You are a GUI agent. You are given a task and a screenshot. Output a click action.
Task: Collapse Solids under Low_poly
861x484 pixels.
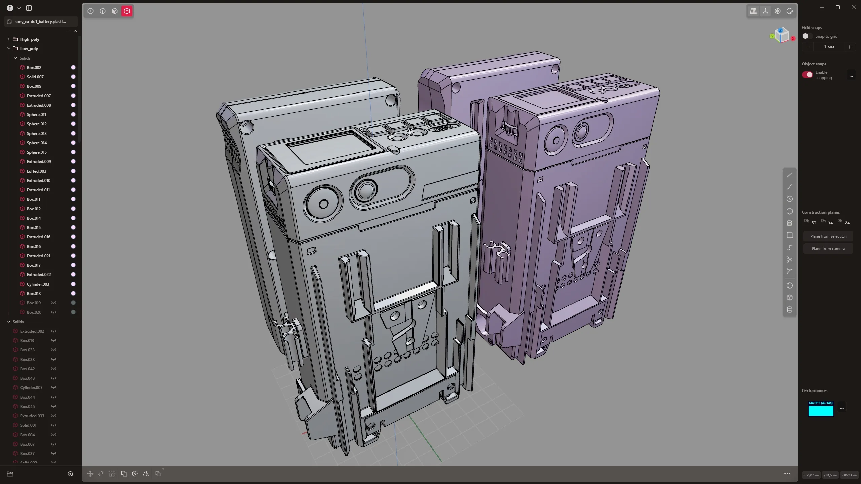(15, 58)
